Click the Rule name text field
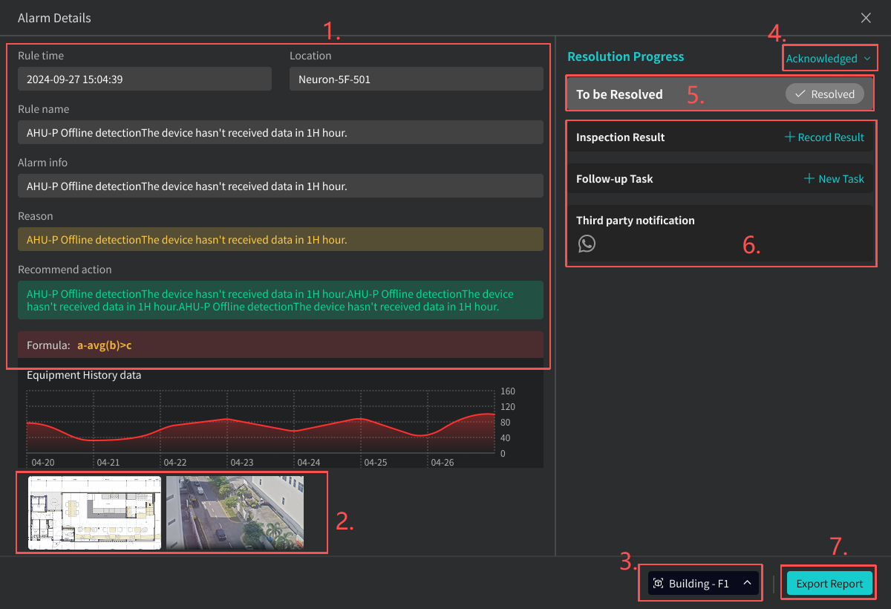891x609 pixels. click(281, 133)
